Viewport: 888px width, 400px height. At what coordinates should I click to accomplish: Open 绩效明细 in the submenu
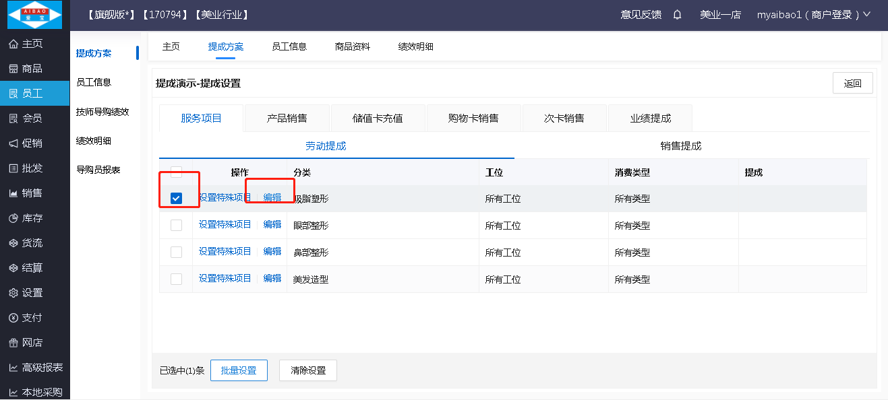[94, 141]
